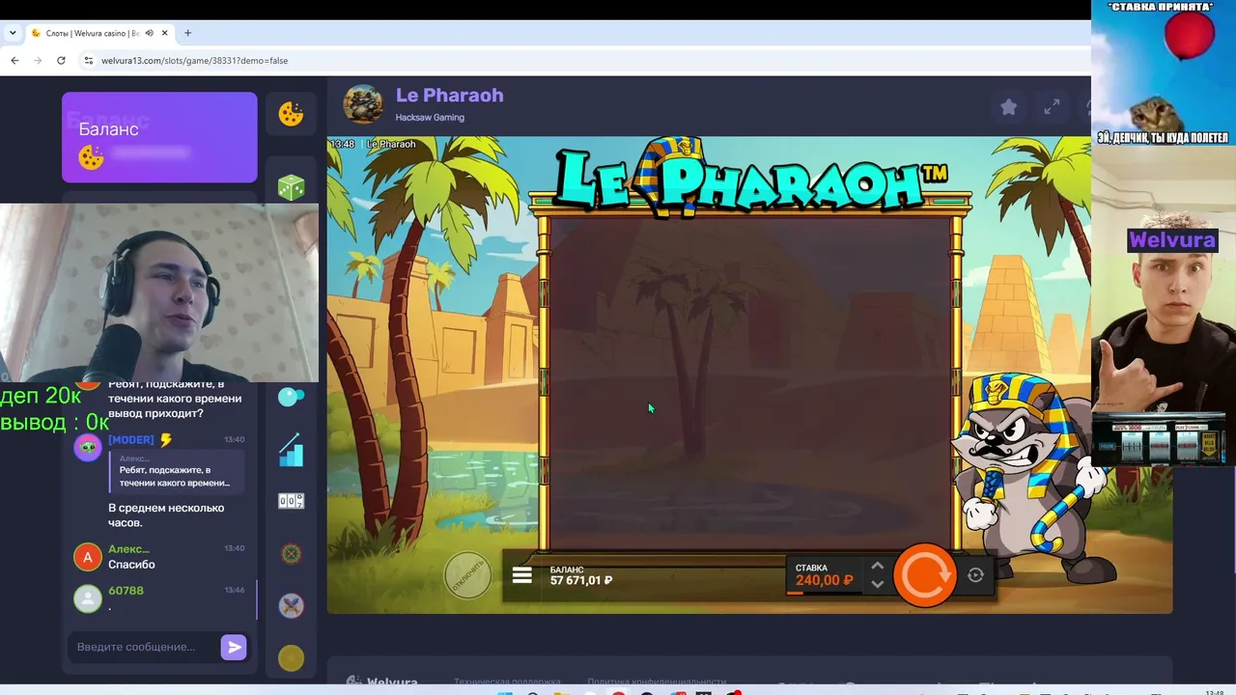Click the Алекс chat user avatar
Viewport: 1236px width, 695px height.
[88, 557]
